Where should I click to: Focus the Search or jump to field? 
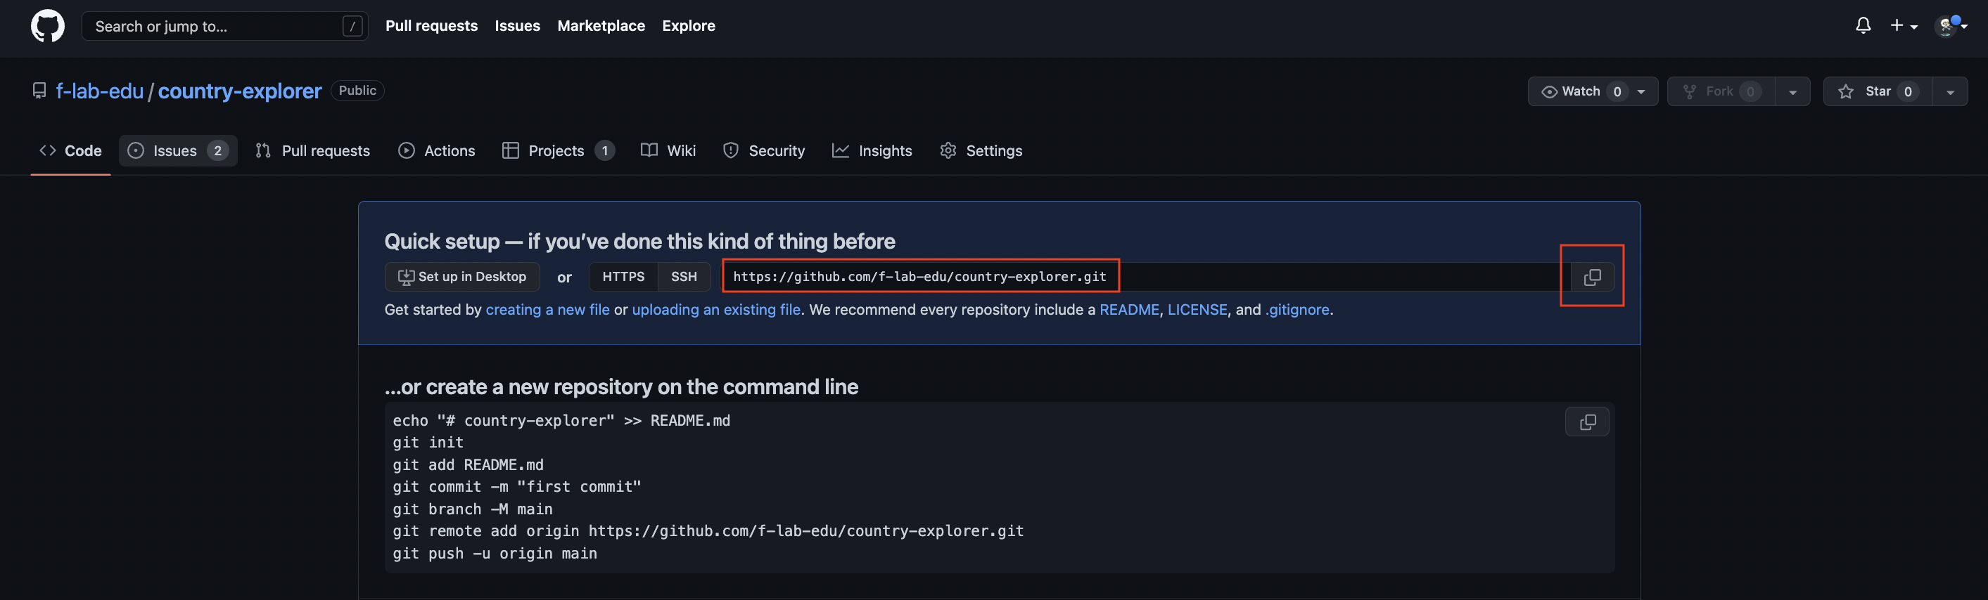[224, 26]
